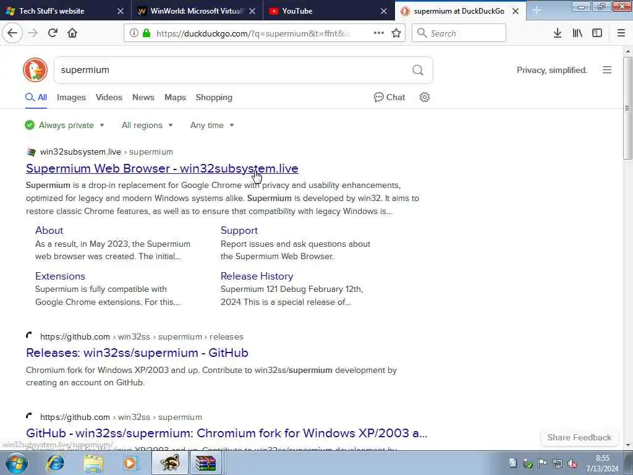Open the Release History sublink
The width and height of the screenshot is (633, 475).
coord(257,276)
